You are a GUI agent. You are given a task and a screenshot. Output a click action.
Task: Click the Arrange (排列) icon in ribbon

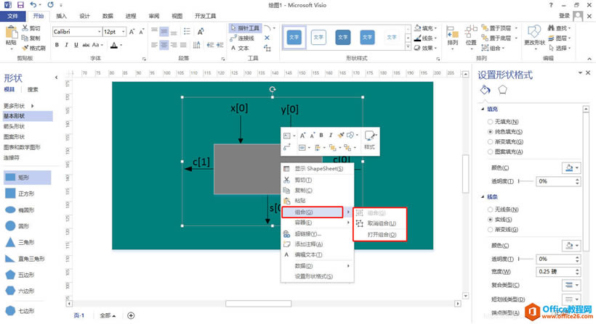pyautogui.click(x=452, y=36)
